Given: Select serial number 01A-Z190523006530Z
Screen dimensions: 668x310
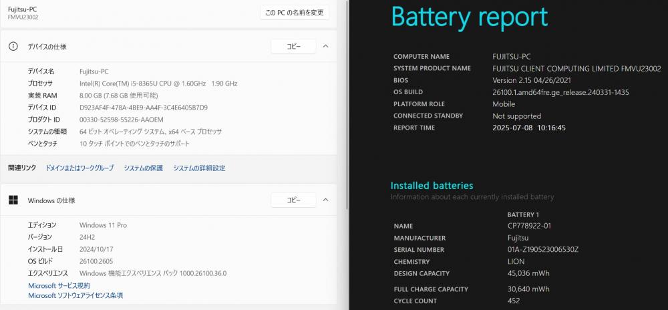Looking at the screenshot, I should point(542,249).
